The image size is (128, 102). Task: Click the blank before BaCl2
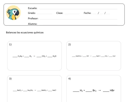point(15,91)
